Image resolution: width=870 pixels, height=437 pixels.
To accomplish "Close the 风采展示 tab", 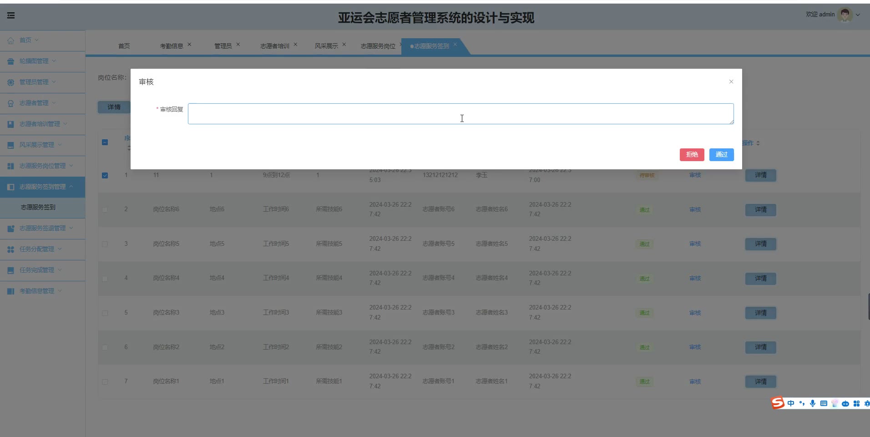I will [x=344, y=45].
